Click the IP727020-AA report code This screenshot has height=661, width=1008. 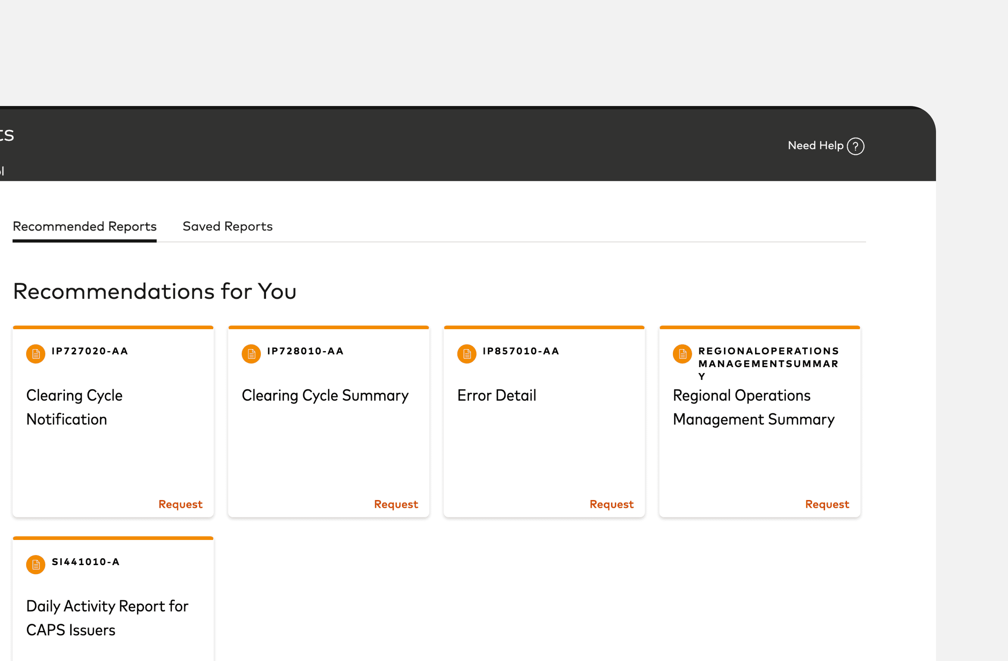[90, 351]
